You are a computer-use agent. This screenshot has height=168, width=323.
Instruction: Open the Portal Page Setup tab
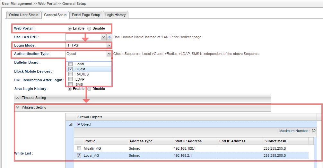[x=86, y=15]
